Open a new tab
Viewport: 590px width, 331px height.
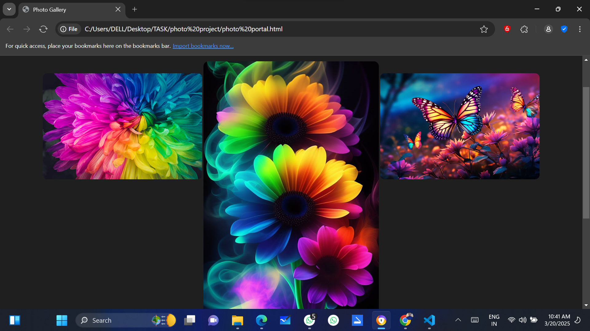tap(135, 10)
